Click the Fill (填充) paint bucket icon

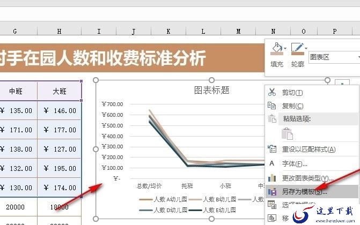coord(277,49)
